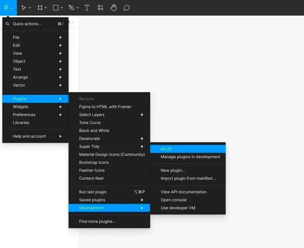Expand Move tool options chevron

[30, 8]
